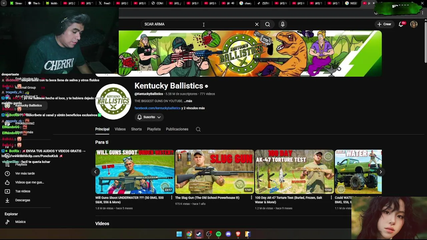Image resolution: width=427 pixels, height=240 pixels.
Task: Open Spotify from taskbar
Action: (x=219, y=234)
